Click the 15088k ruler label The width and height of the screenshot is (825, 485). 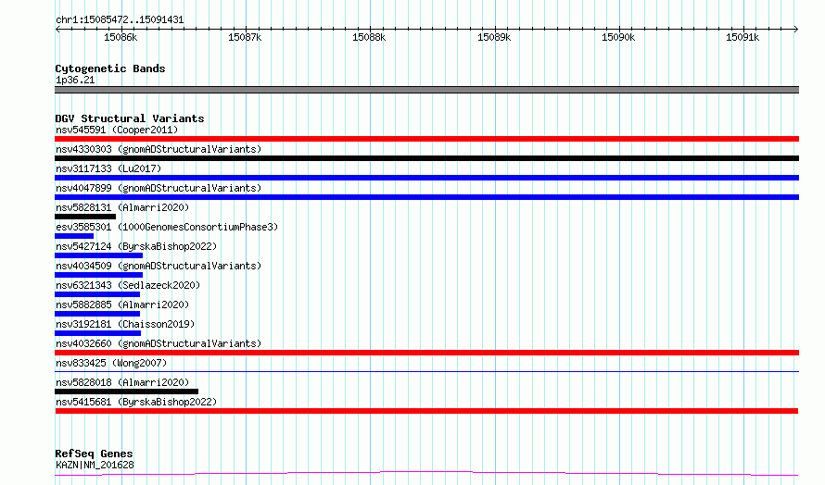(369, 37)
